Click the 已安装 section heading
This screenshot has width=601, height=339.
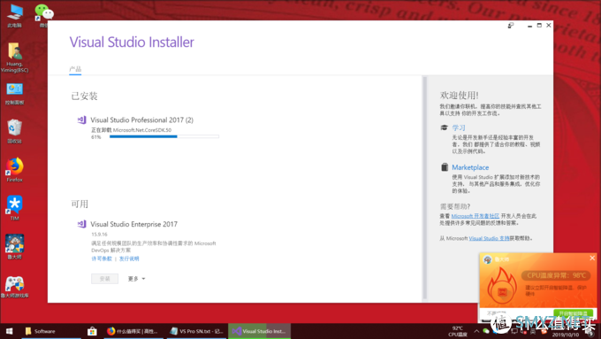[84, 96]
